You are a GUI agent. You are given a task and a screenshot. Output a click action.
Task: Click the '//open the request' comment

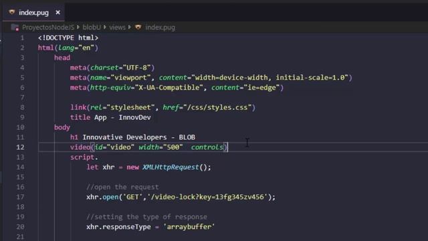click(122, 187)
